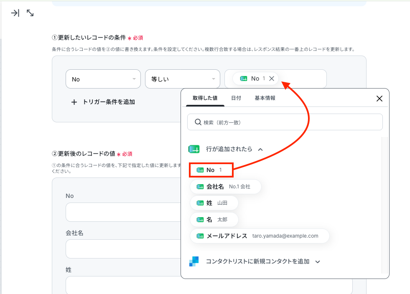
Task: Select the 会社名 No.1 会社 value
Action: (x=226, y=187)
